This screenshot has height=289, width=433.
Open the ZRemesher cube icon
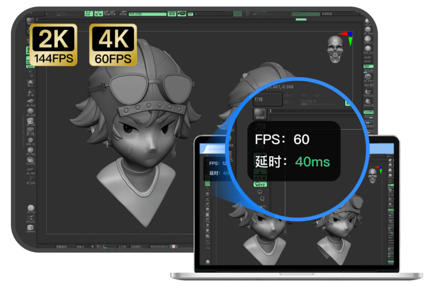click(x=30, y=228)
